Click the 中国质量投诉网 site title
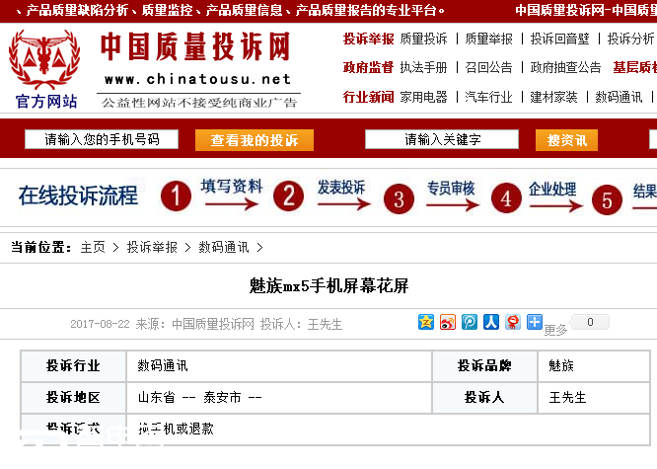This screenshot has height=469, width=657. 195,46
